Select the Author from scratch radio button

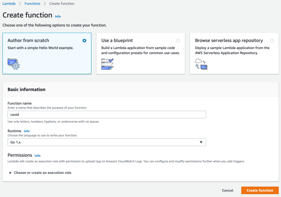point(84,41)
